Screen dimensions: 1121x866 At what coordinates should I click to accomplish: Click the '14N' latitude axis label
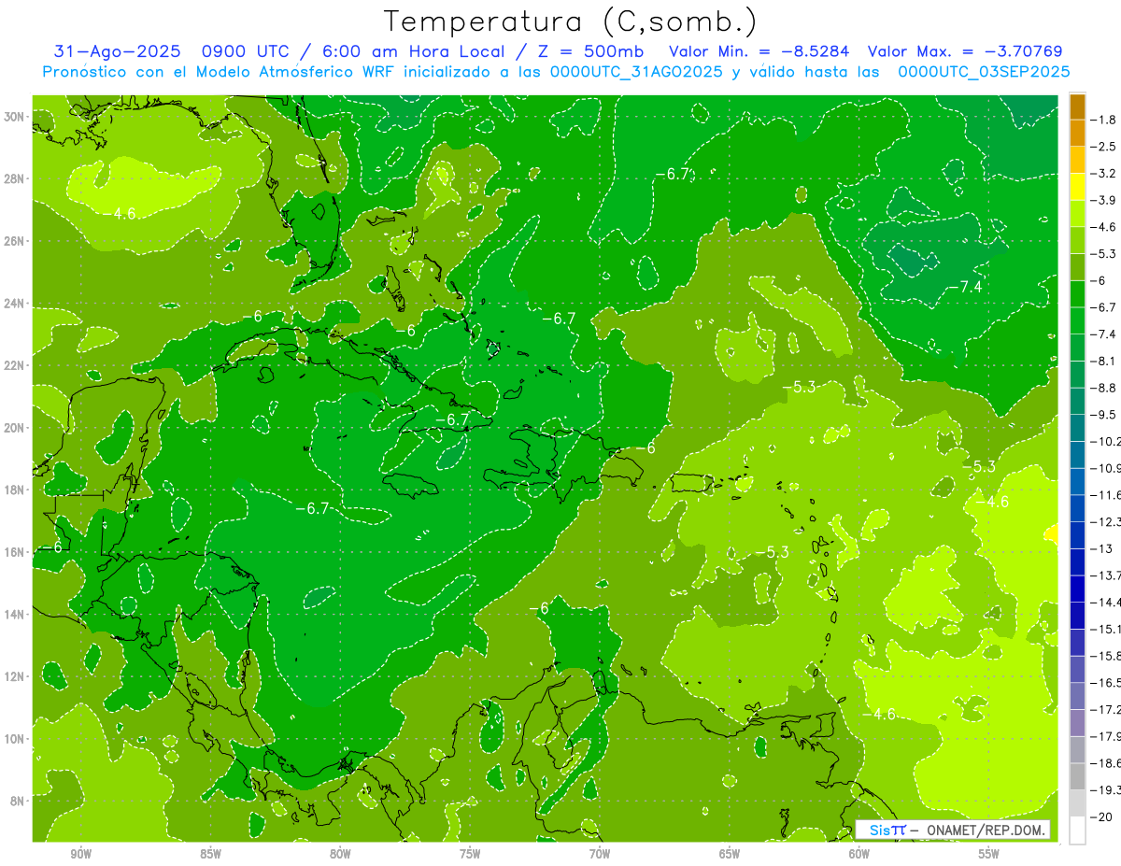pos(14,614)
